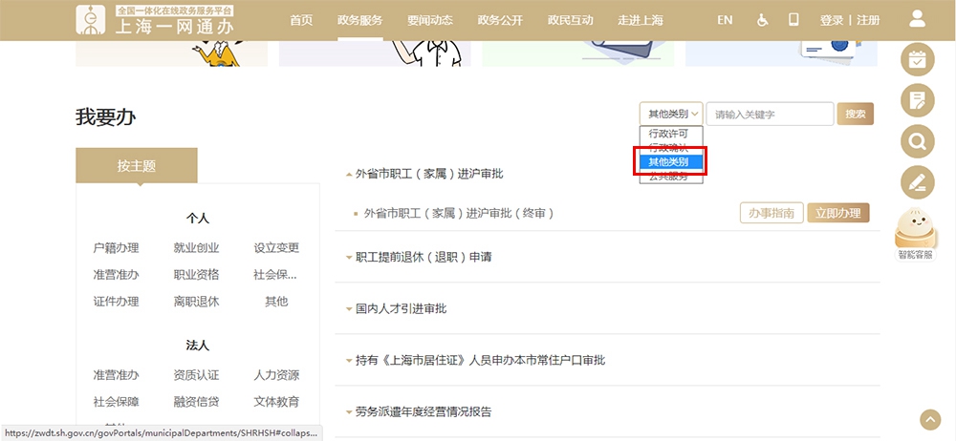Image resolution: width=956 pixels, height=441 pixels.
Task: Select 行政许可 from the dropdown list
Action: coord(671,134)
